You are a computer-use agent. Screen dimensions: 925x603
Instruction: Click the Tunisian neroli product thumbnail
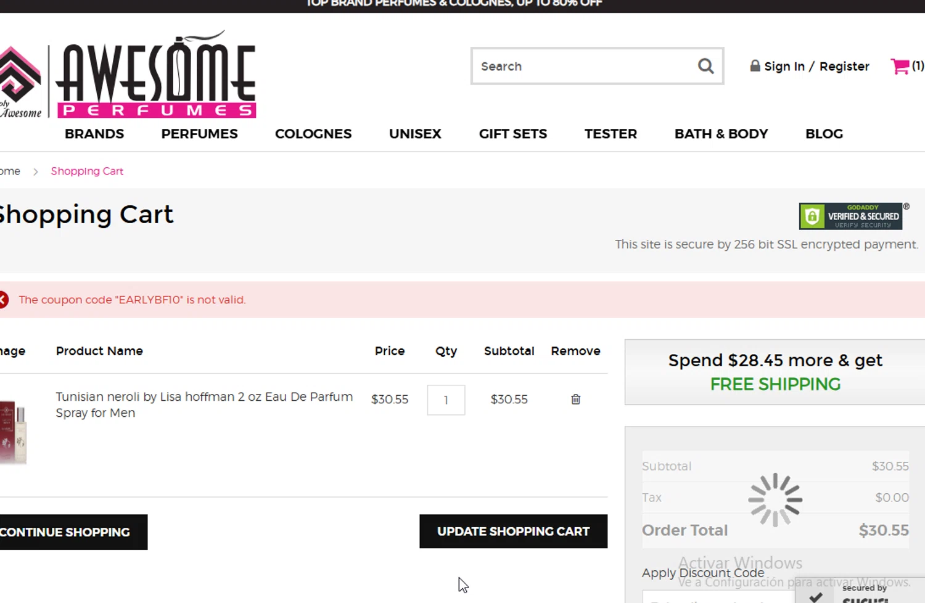tap(13, 432)
